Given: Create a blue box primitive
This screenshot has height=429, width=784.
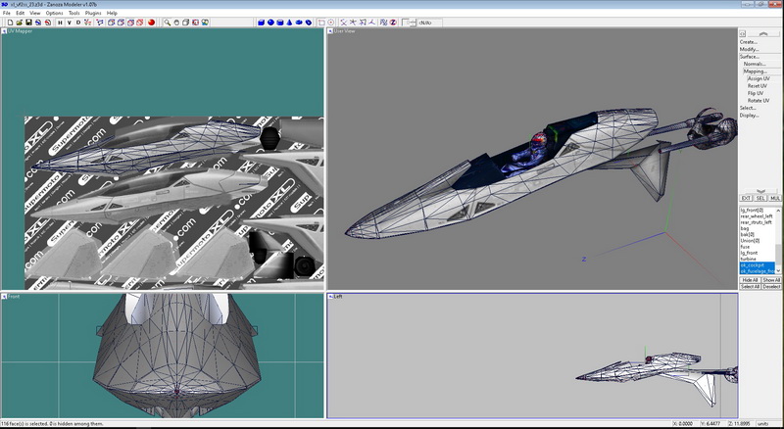Looking at the screenshot, I should point(261,23).
